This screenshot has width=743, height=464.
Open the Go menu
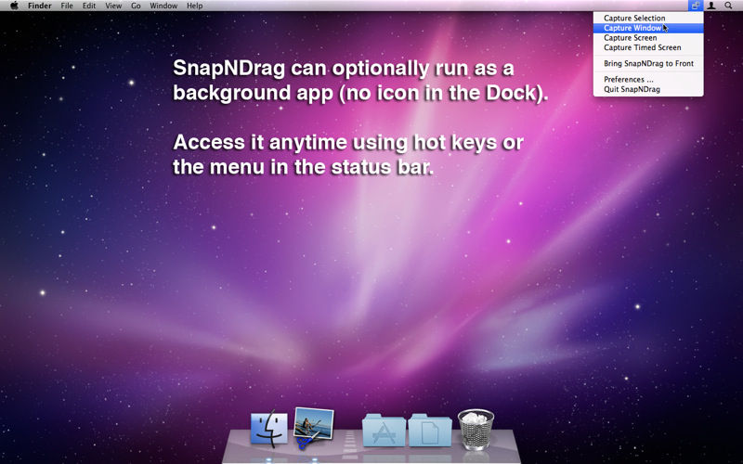pyautogui.click(x=136, y=6)
